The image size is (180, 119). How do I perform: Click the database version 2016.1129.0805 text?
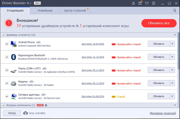37,113
